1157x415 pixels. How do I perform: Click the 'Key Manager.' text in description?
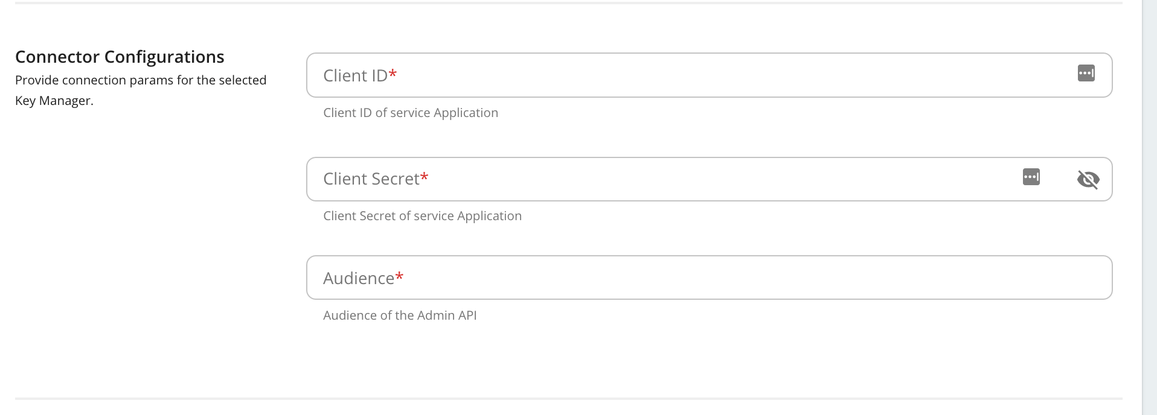[54, 101]
